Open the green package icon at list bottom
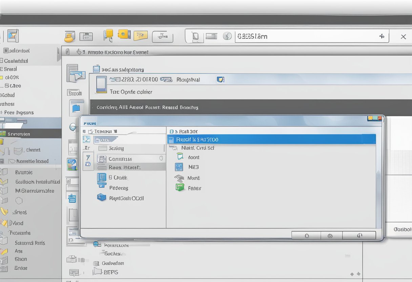 179,188
